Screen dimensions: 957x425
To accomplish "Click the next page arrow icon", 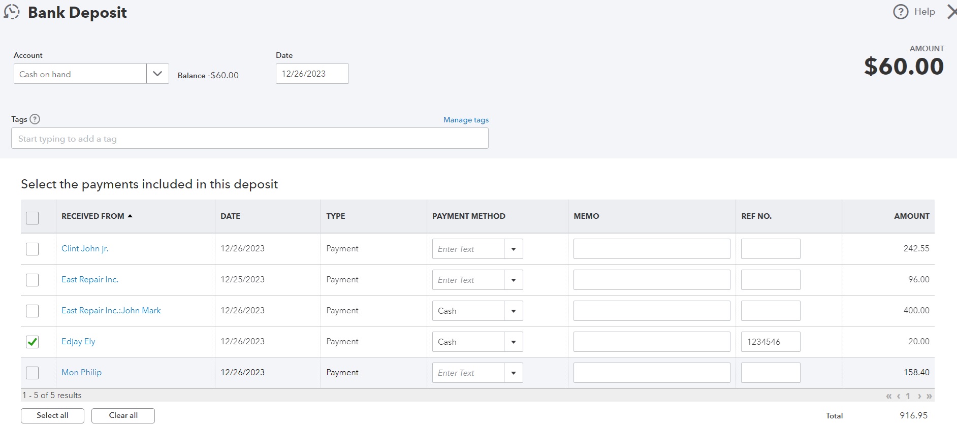I will click(919, 396).
